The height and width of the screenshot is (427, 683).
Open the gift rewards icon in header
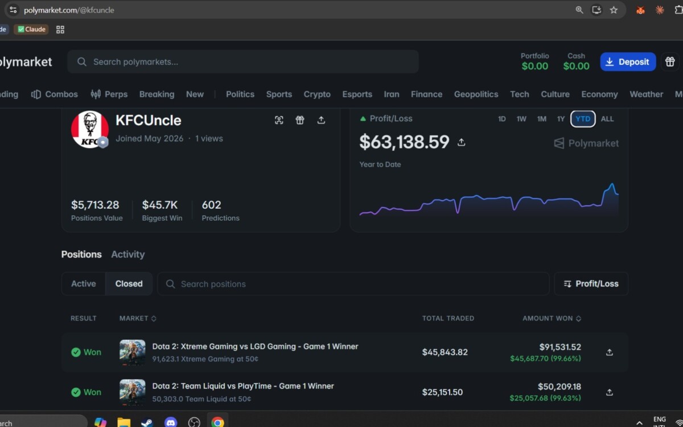[x=670, y=62]
